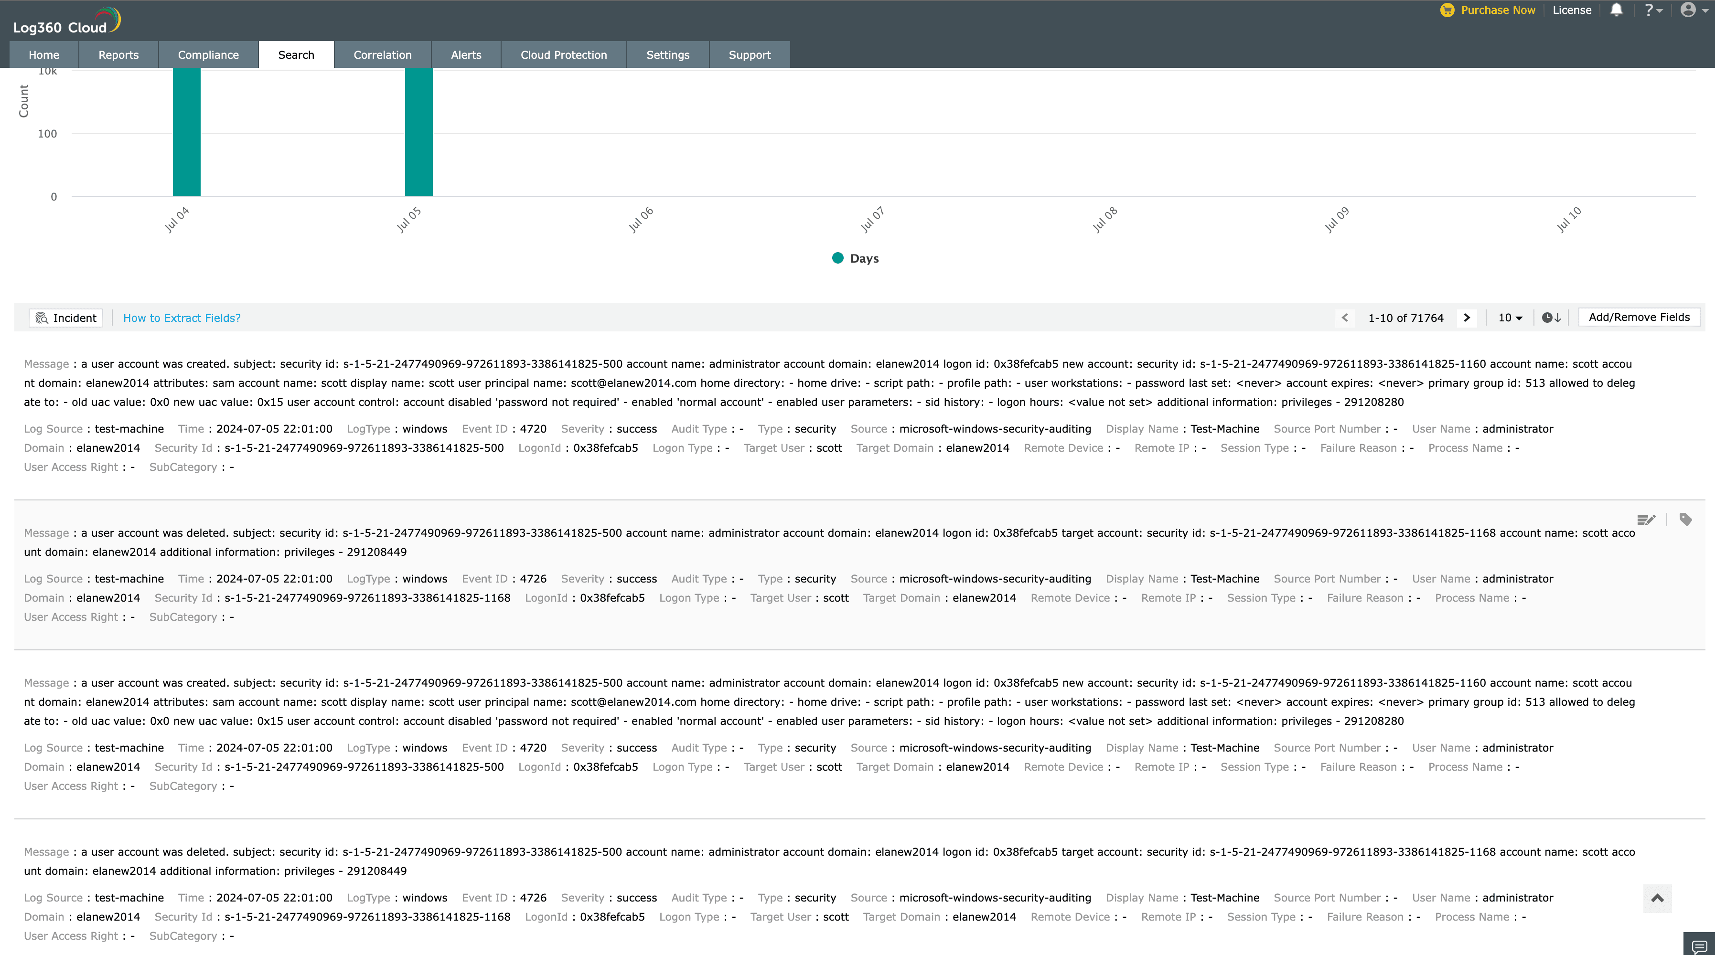Screen dimensions: 1715x955
Task: Click the time sort order icon
Action: (1551, 318)
